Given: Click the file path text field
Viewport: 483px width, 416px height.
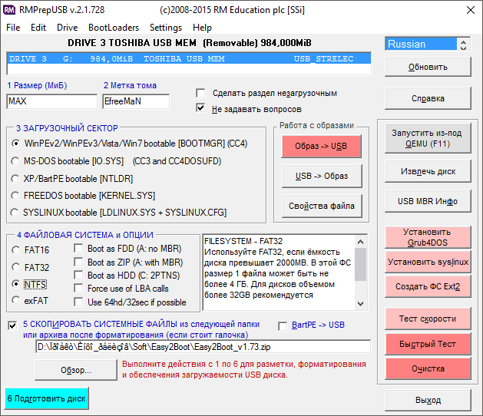Looking at the screenshot, I should tap(203, 347).
